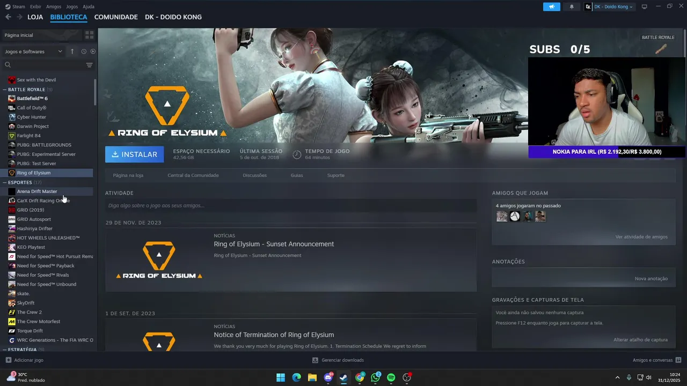Click Nova anotação
Viewport: 687px width, 386px height.
pos(651,279)
